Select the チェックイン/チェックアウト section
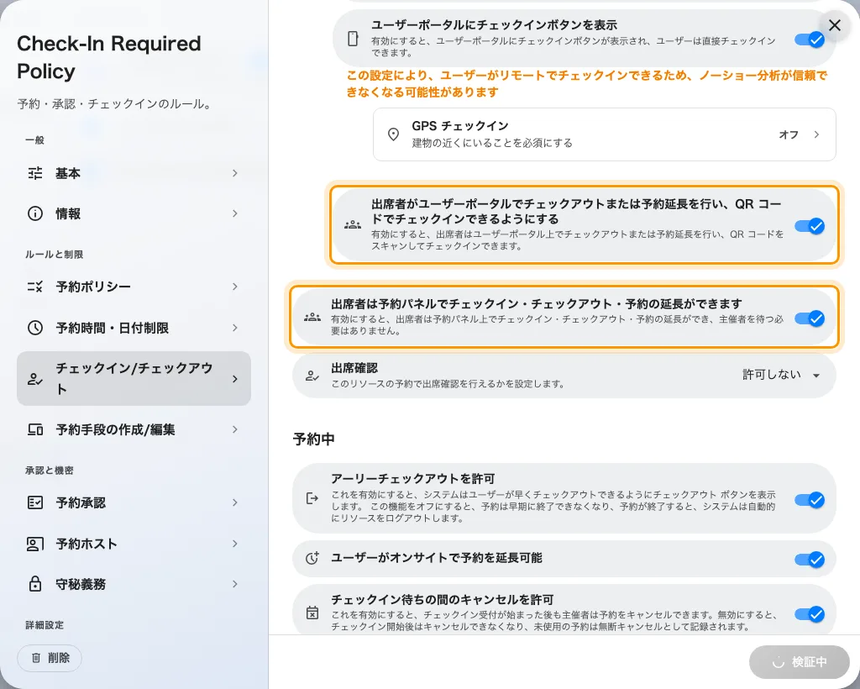Screen dimensions: 860x689 (x=134, y=378)
